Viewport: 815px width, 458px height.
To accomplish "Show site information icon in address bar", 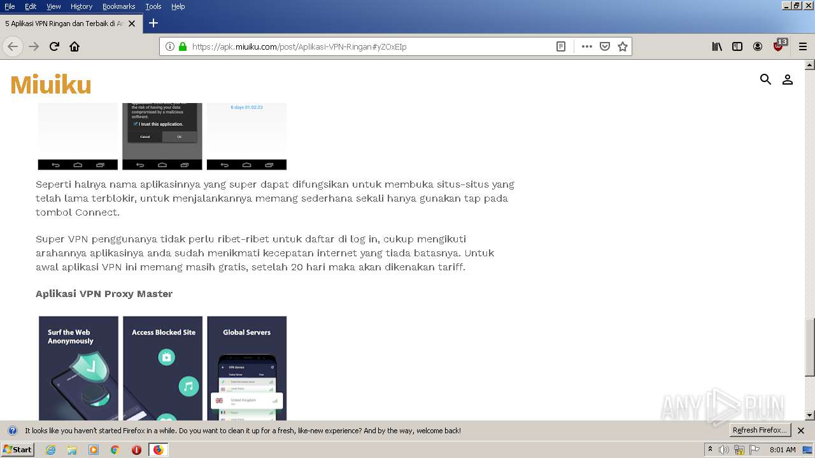I will tap(170, 46).
